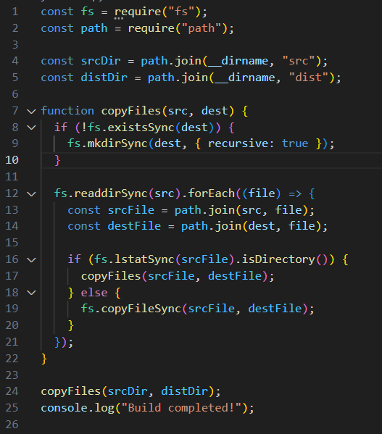Select line number 1 in the gutter
The height and width of the screenshot is (434, 382).
(x=15, y=12)
